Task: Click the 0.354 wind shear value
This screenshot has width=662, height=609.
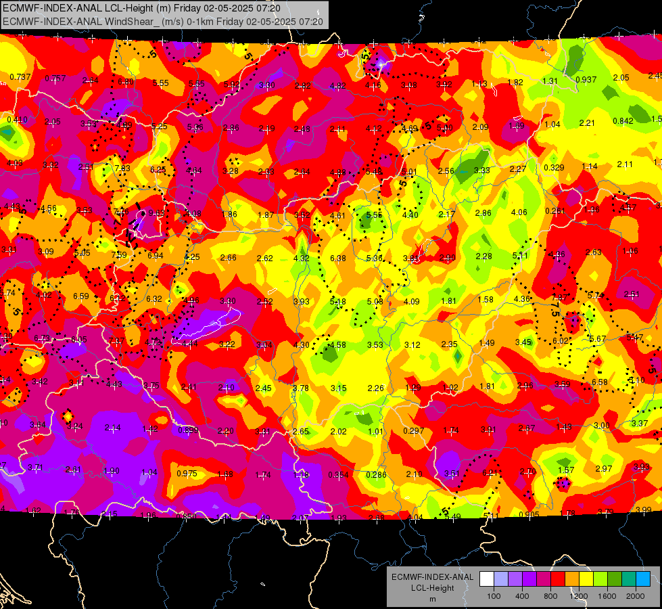Action: click(x=339, y=475)
